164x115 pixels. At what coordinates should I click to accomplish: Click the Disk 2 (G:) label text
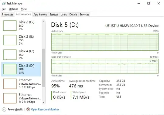(26, 22)
